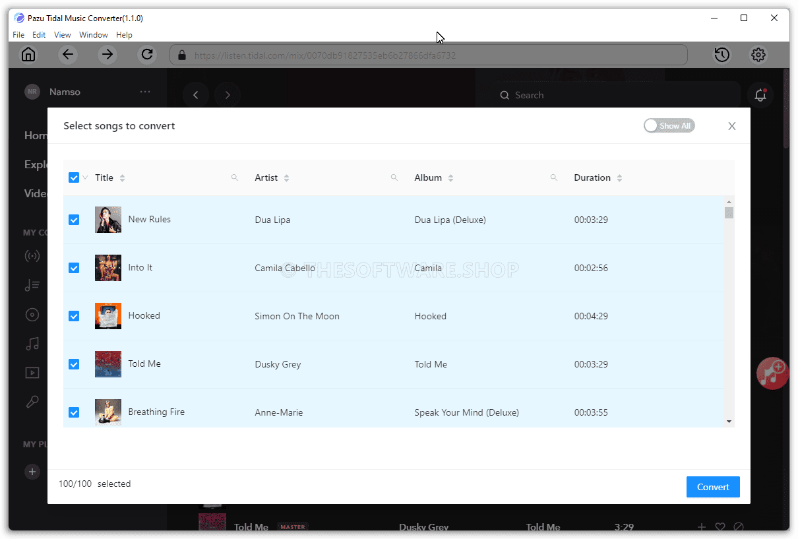Click the red add-music floating icon
The height and width of the screenshot is (539, 798).
(772, 373)
